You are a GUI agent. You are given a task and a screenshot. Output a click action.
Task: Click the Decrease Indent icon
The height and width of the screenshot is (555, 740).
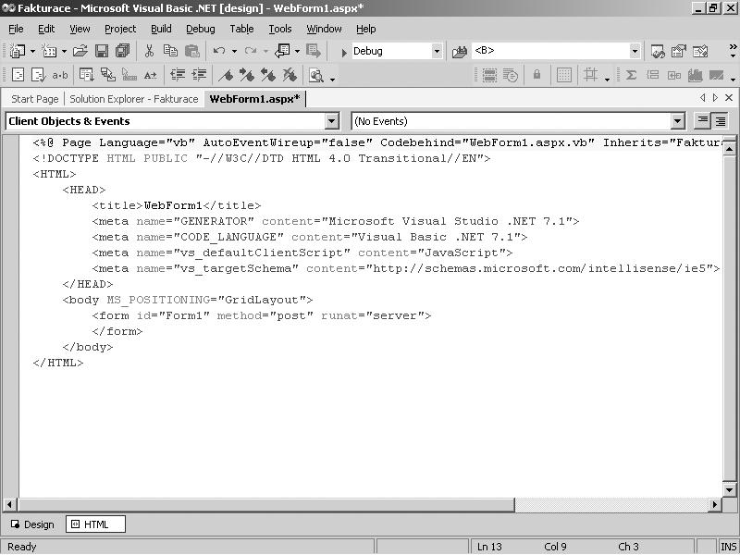pyautogui.click(x=178, y=75)
